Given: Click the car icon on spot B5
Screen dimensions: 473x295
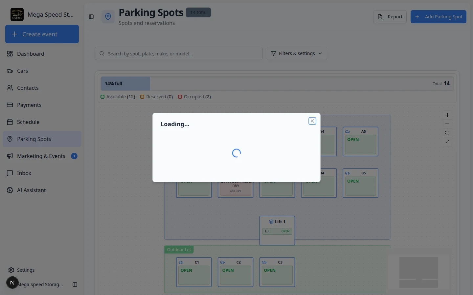Looking at the screenshot, I should click(x=348, y=173).
